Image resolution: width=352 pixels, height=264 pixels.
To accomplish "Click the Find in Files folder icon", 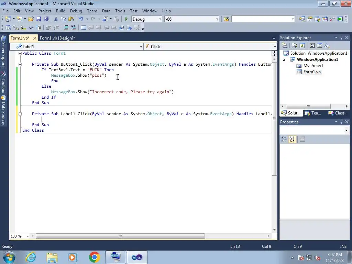I will 226,19.
